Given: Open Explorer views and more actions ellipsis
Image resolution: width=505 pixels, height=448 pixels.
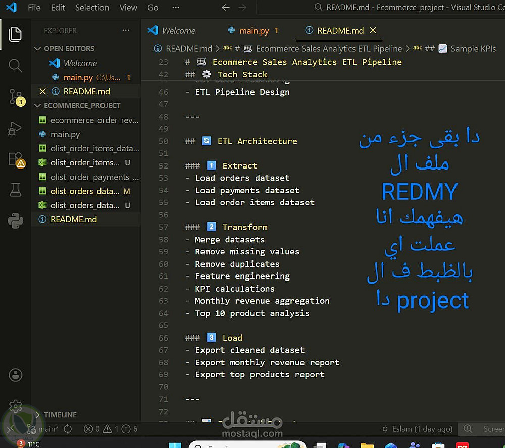Looking at the screenshot, I should (x=126, y=30).
